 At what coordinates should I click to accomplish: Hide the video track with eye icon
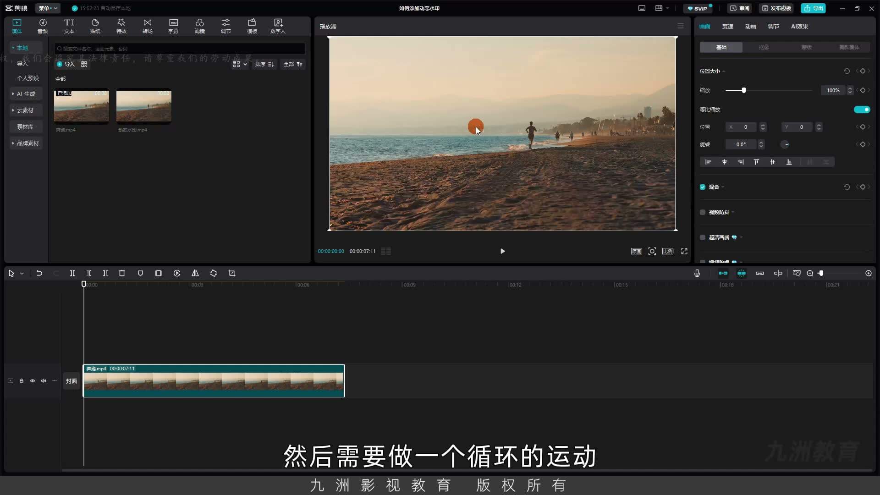click(33, 381)
